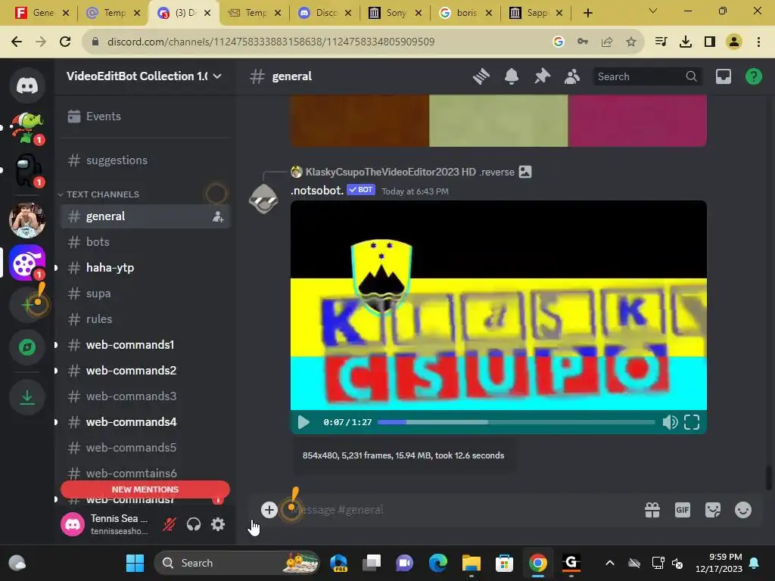Image resolution: width=775 pixels, height=581 pixels.
Task: Open Chrome downloads icon
Action: click(685, 42)
